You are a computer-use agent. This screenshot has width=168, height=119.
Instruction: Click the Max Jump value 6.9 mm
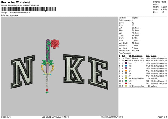pyautogui.click(x=135, y=48)
